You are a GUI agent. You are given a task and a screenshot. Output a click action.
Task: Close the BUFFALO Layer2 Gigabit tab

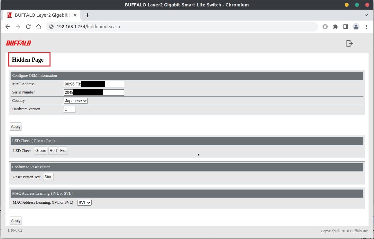pyautogui.click(x=75, y=15)
